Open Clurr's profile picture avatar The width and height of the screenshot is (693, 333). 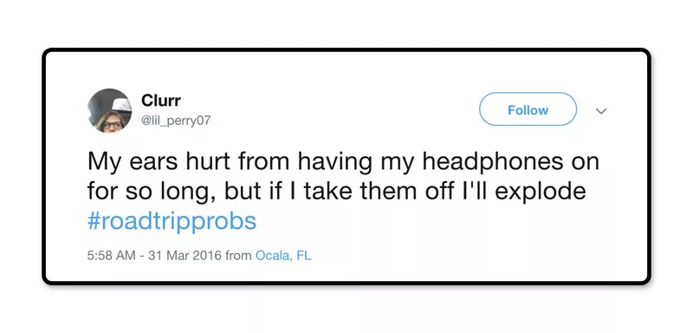point(110,110)
